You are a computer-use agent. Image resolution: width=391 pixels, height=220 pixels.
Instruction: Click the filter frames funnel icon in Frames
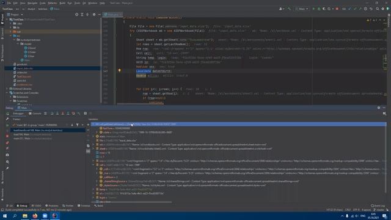[x=78, y=125]
